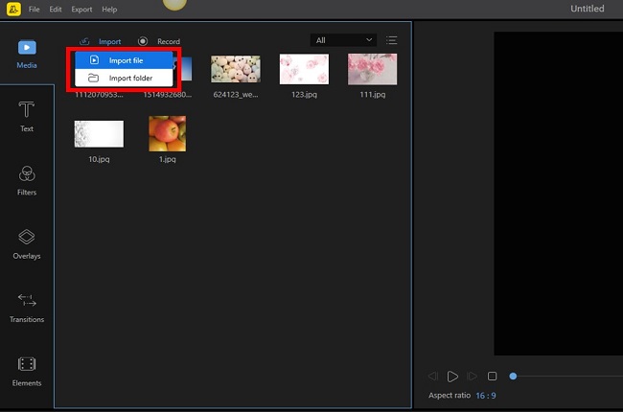The image size is (623, 412).
Task: Select the 624123_we... pastel toys thumbnail
Action: point(236,69)
